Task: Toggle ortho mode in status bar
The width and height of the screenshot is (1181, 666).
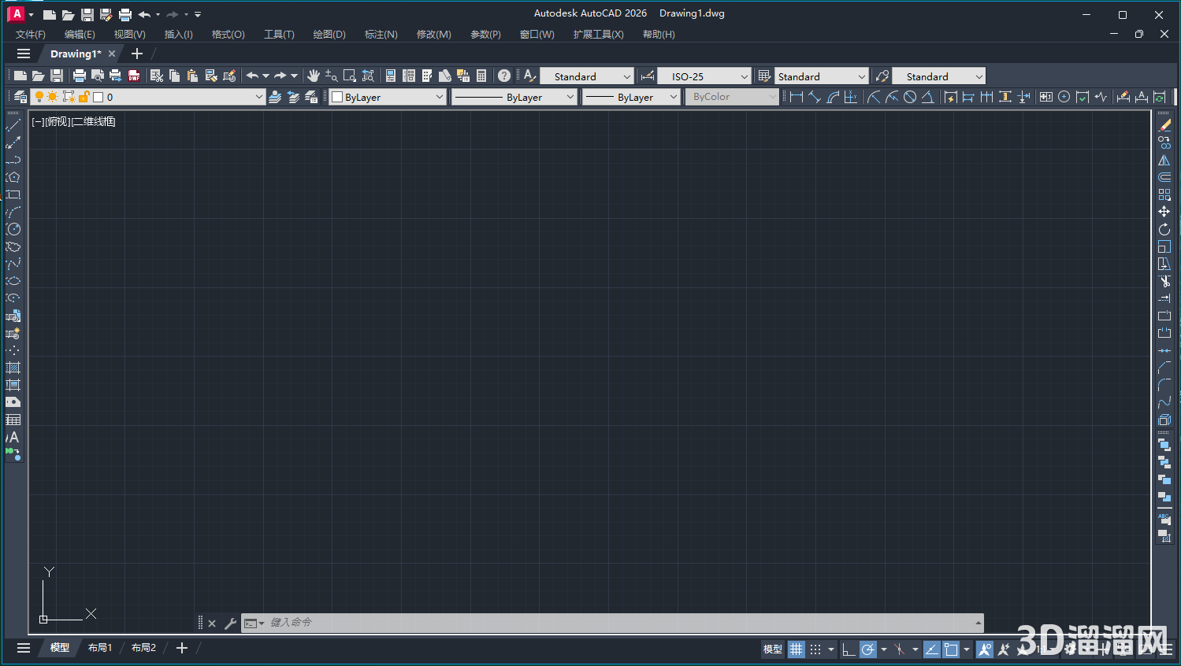Action: pyautogui.click(x=848, y=649)
